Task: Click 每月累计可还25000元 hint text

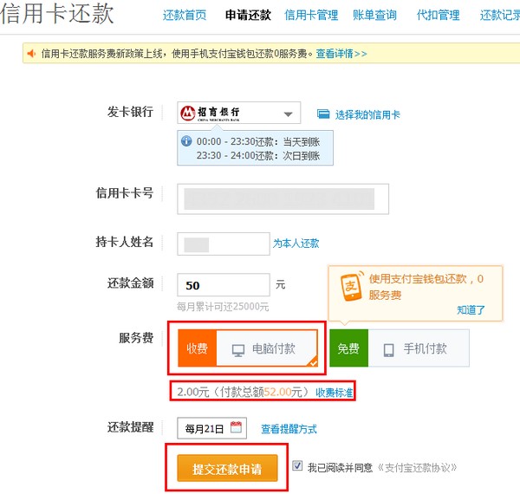Action: click(x=223, y=307)
